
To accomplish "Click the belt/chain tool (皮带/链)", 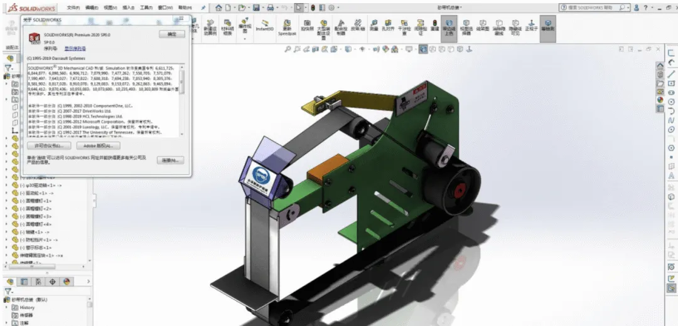I will tap(357, 24).
